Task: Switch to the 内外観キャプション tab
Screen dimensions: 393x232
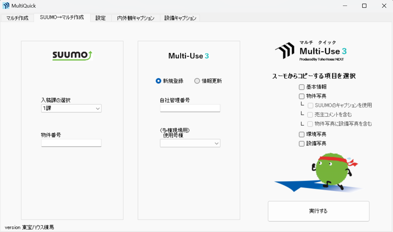Action: (135, 18)
